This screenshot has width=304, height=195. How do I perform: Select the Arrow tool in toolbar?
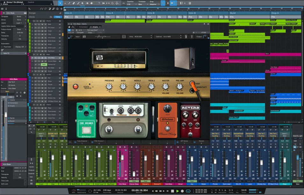(60, 3)
